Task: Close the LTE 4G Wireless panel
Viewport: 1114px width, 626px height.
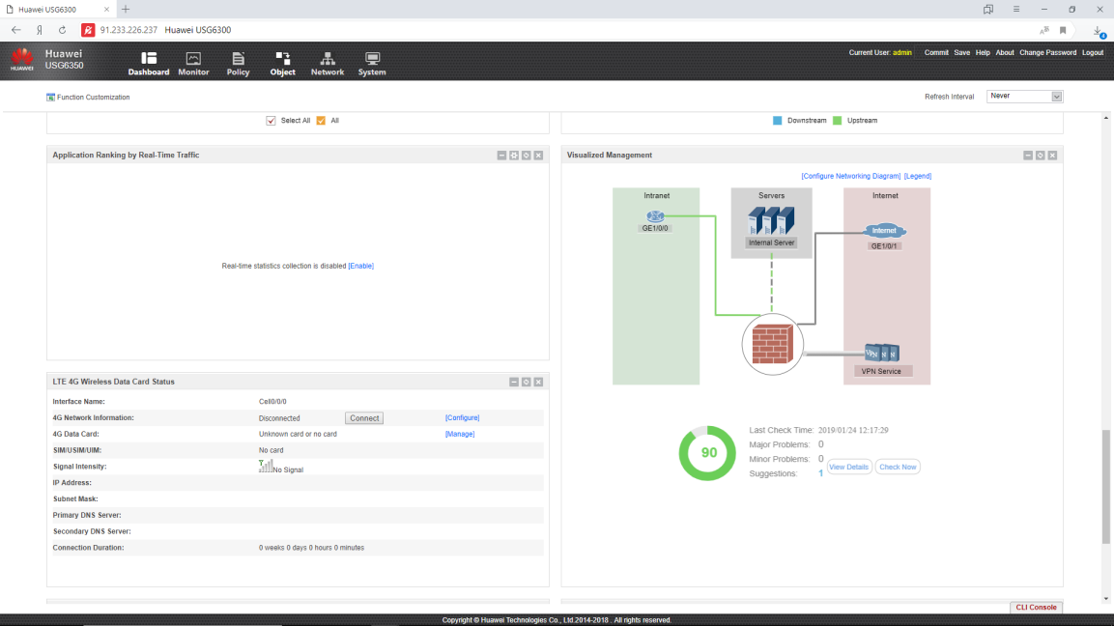Action: pyautogui.click(x=538, y=383)
